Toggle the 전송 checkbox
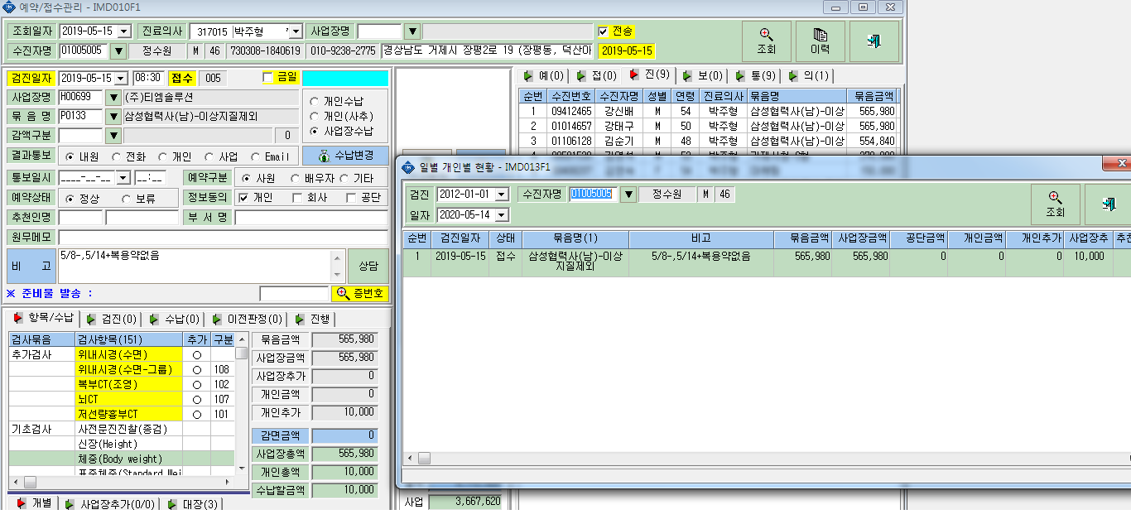1131x524 pixels. point(603,31)
